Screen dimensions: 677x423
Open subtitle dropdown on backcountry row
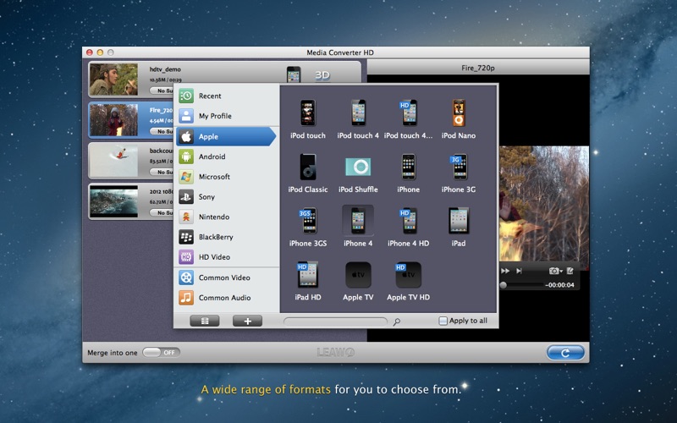pyautogui.click(x=162, y=172)
